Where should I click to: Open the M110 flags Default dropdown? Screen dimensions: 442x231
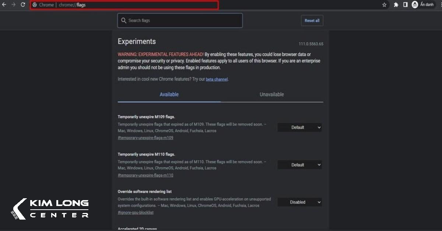point(299,165)
